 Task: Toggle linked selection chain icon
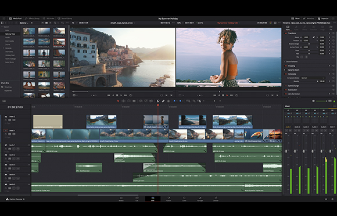click(163, 101)
